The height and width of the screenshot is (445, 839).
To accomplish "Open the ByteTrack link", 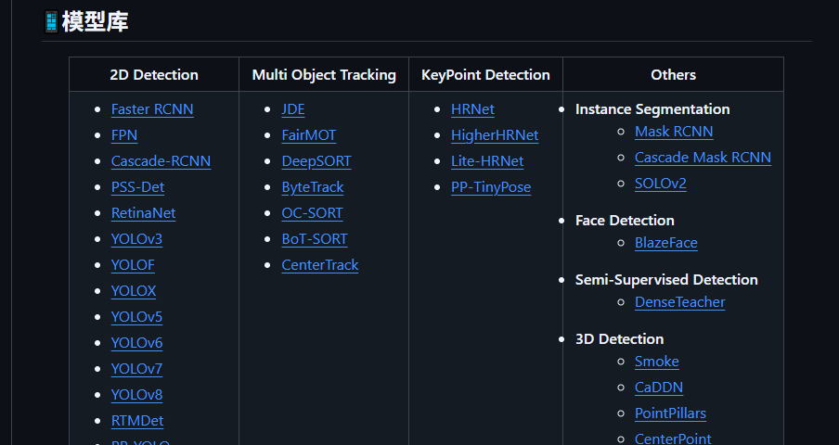I will [x=313, y=187].
